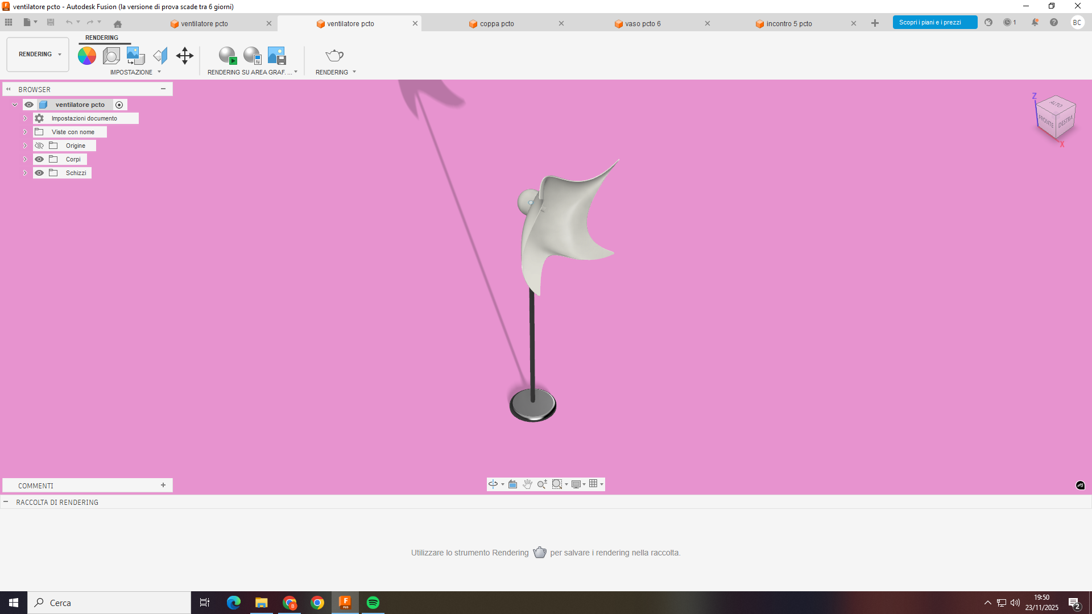The height and width of the screenshot is (614, 1092).
Task: Open the Rendering teapot tool
Action: (x=334, y=55)
